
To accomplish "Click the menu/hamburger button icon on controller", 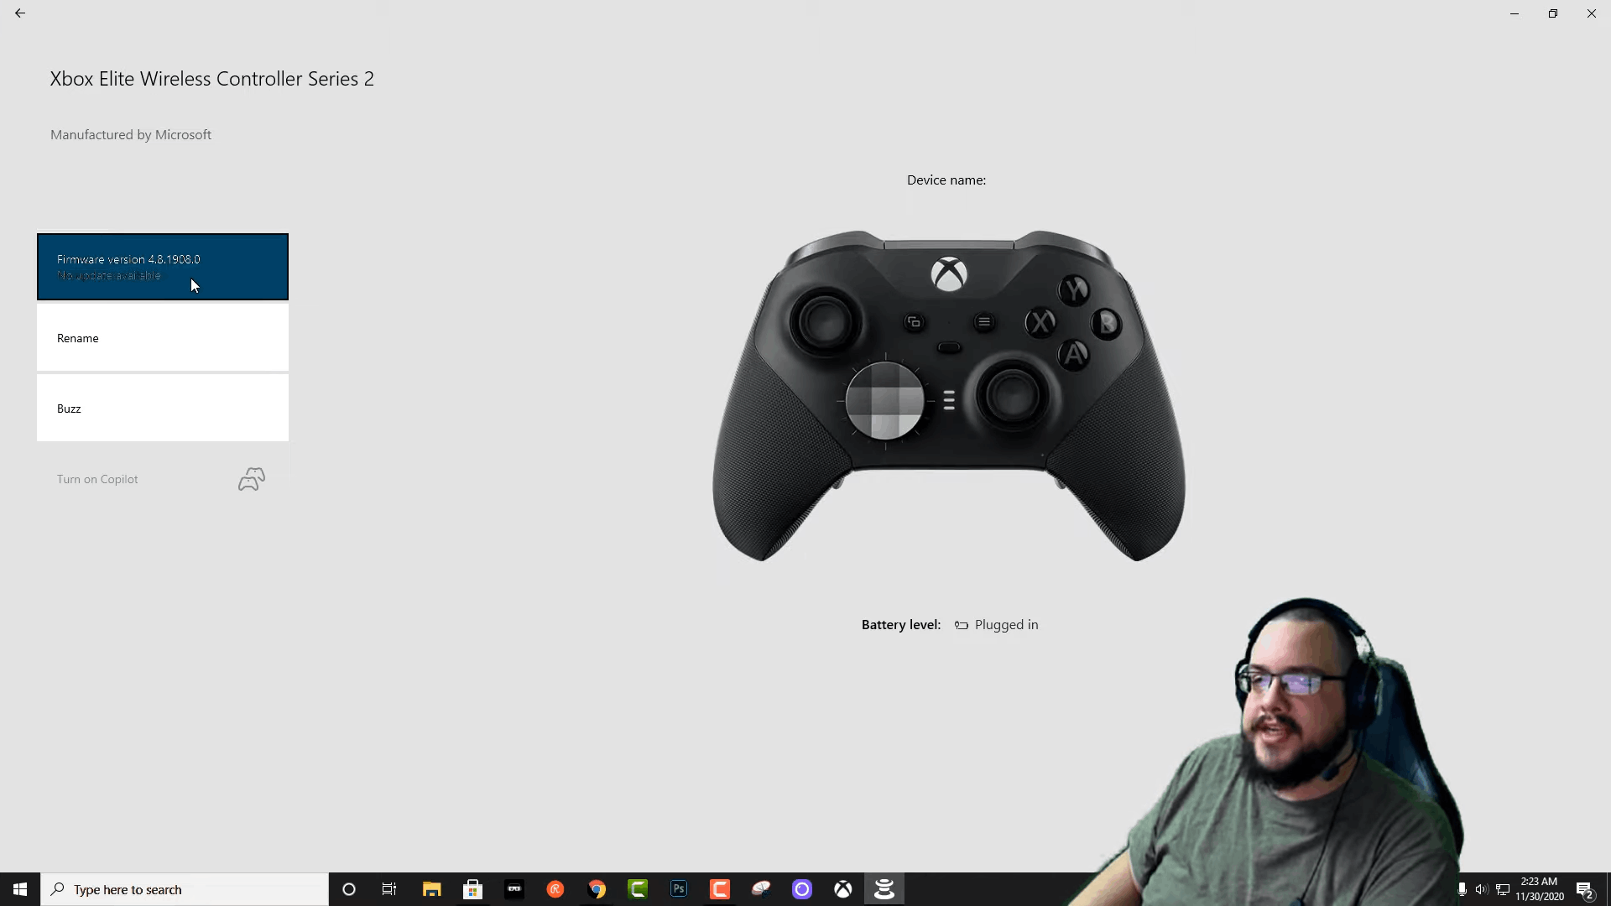I will coord(985,322).
